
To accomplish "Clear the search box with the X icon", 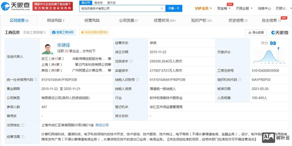I will point(162,8).
